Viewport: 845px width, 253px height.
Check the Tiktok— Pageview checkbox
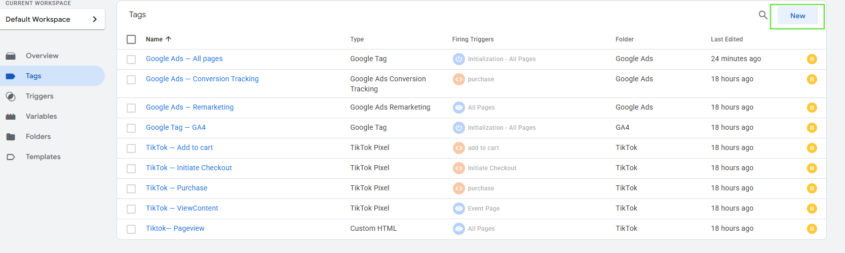point(131,229)
